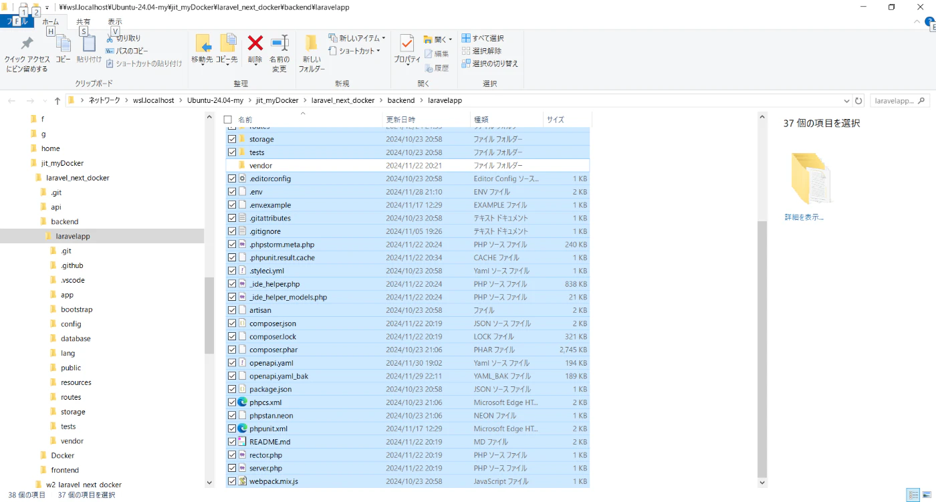The width and height of the screenshot is (936, 502).
Task: Uncheck the tests folder checkbox
Action: [x=232, y=152]
